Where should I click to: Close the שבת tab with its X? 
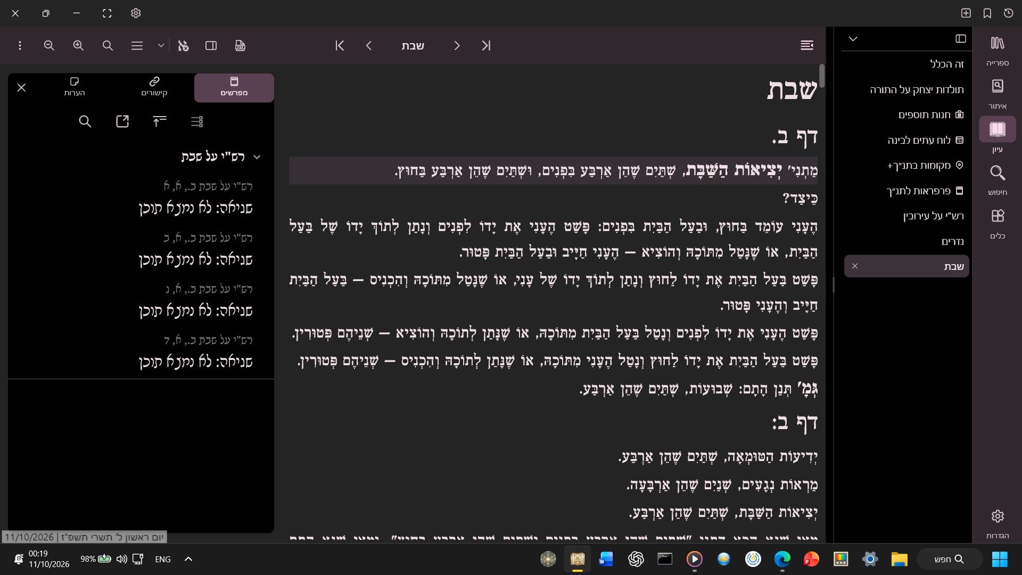855,266
